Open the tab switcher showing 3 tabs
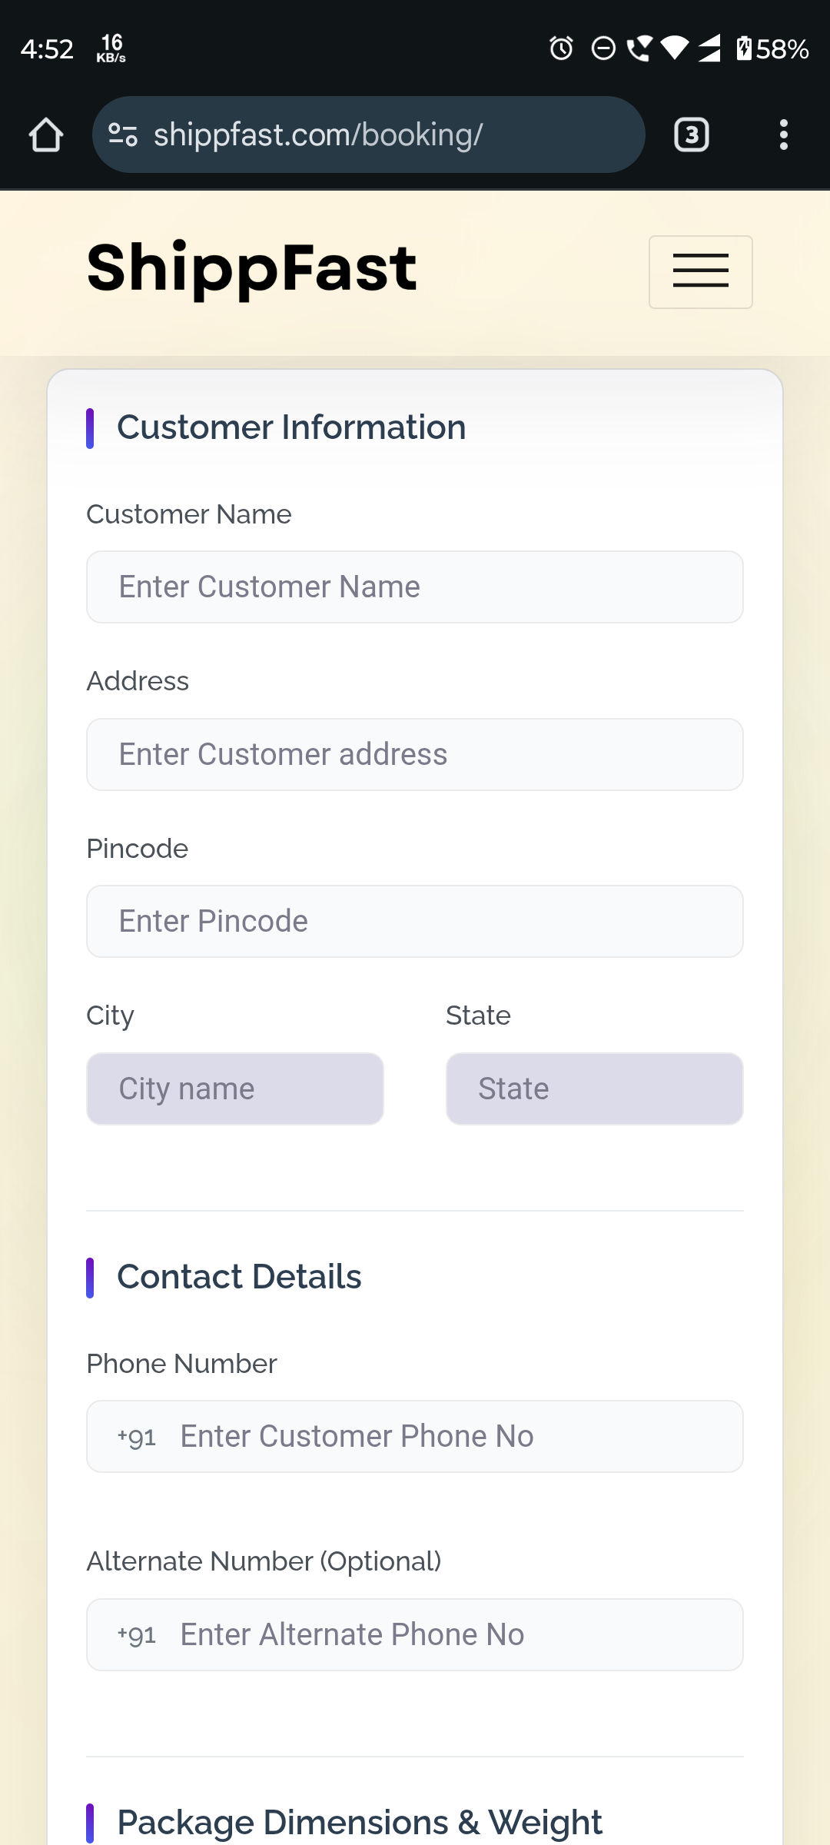 [692, 135]
